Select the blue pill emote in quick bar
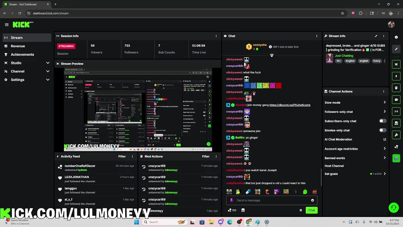This screenshot has height=227, width=403. pyautogui.click(x=248, y=192)
